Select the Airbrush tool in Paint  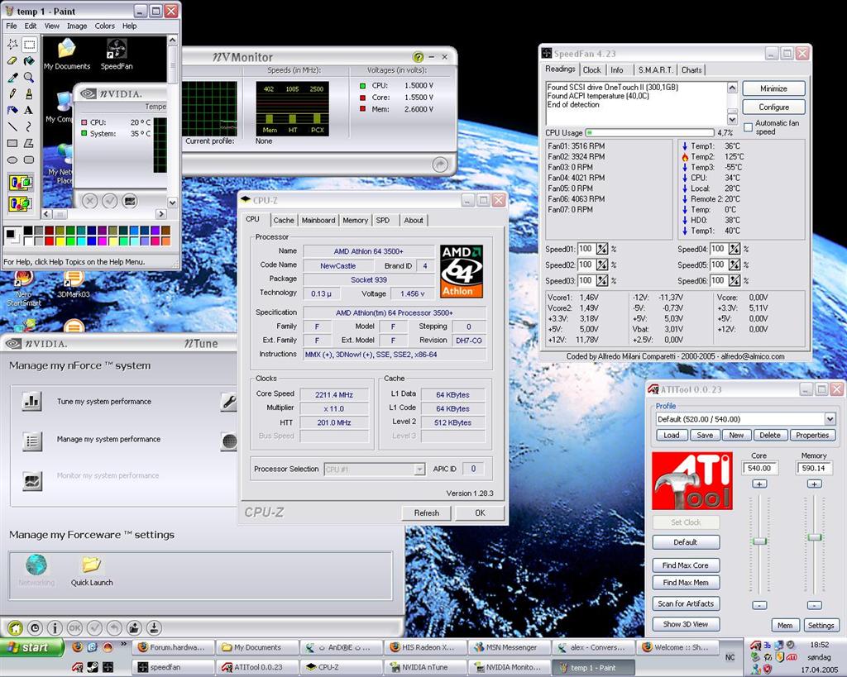(x=12, y=110)
